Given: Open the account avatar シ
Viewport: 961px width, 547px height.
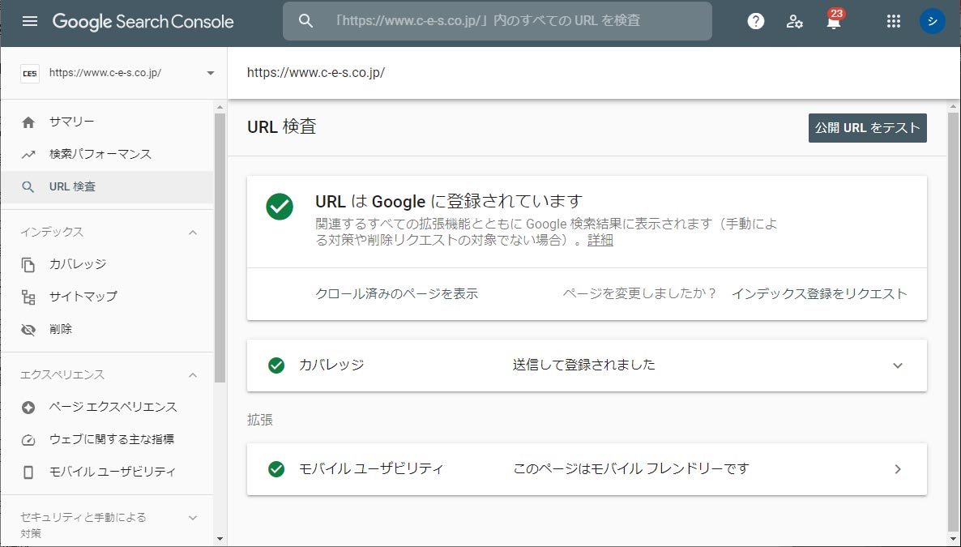Looking at the screenshot, I should 932,21.
